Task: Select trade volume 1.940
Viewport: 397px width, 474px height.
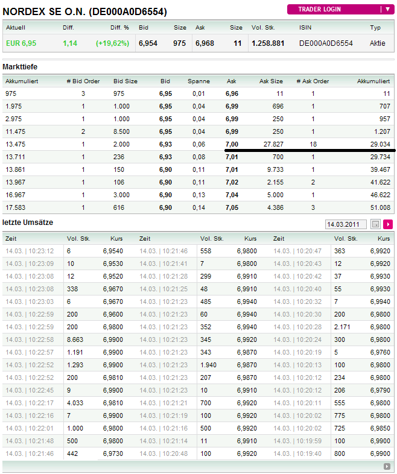Action: click(208, 365)
